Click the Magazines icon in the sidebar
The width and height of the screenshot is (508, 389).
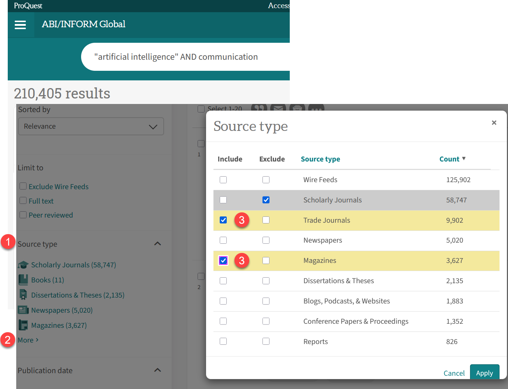click(23, 325)
